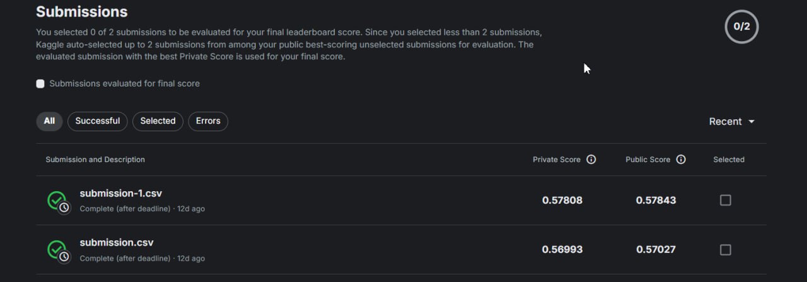Open the Recent sort order dropdown
Image resolution: width=807 pixels, height=282 pixels.
(732, 122)
